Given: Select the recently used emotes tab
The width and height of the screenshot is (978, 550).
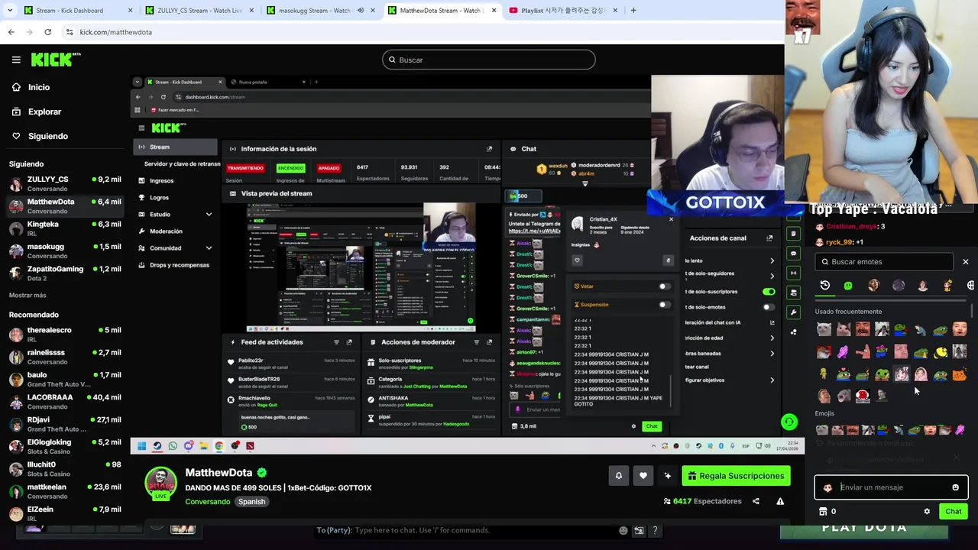Looking at the screenshot, I should coord(825,286).
